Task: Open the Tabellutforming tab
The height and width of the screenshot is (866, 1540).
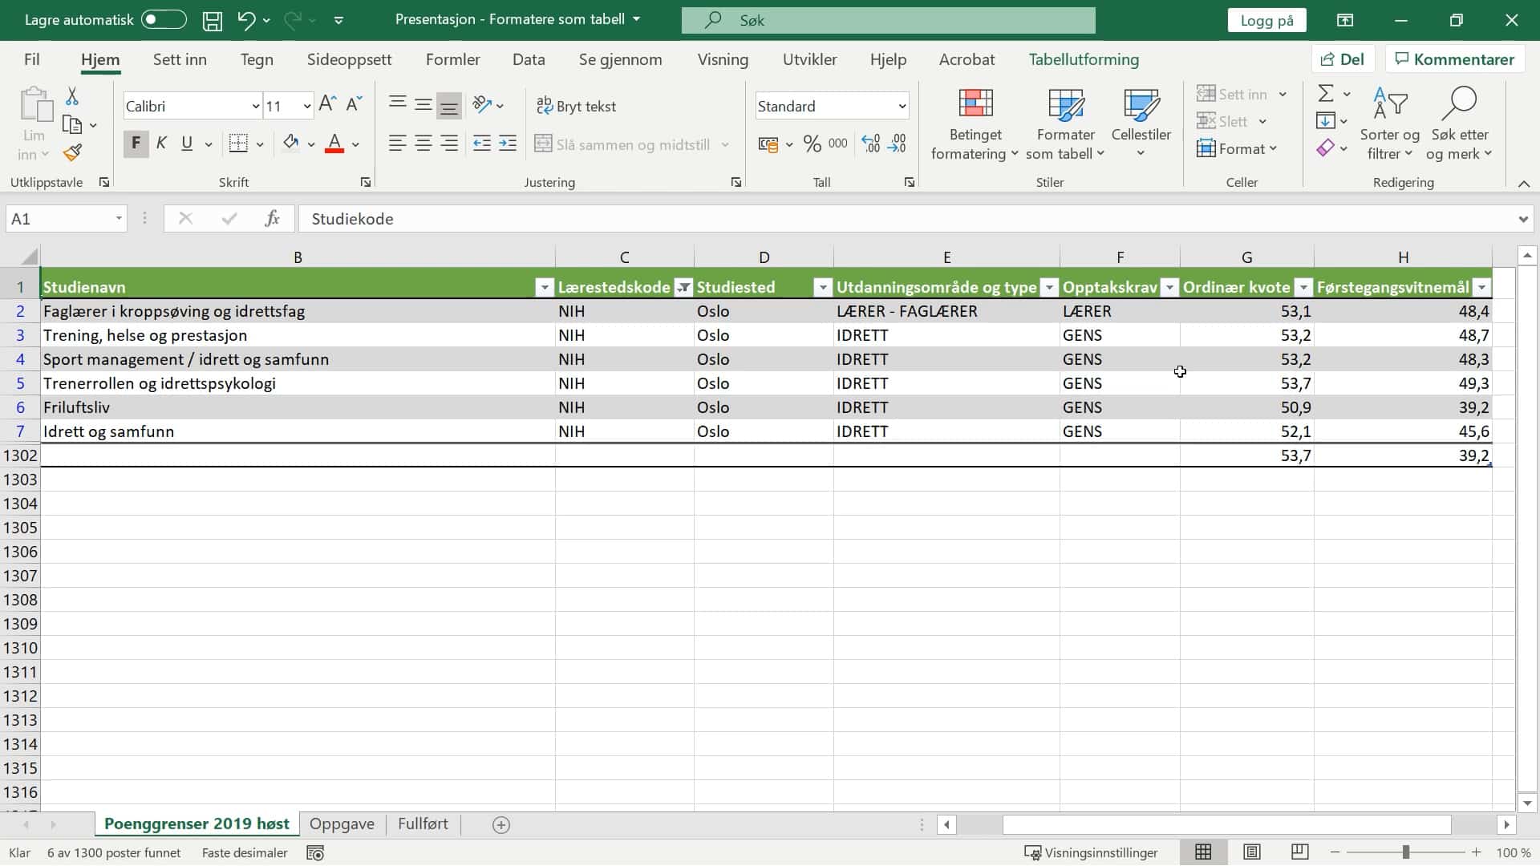Action: tap(1084, 59)
